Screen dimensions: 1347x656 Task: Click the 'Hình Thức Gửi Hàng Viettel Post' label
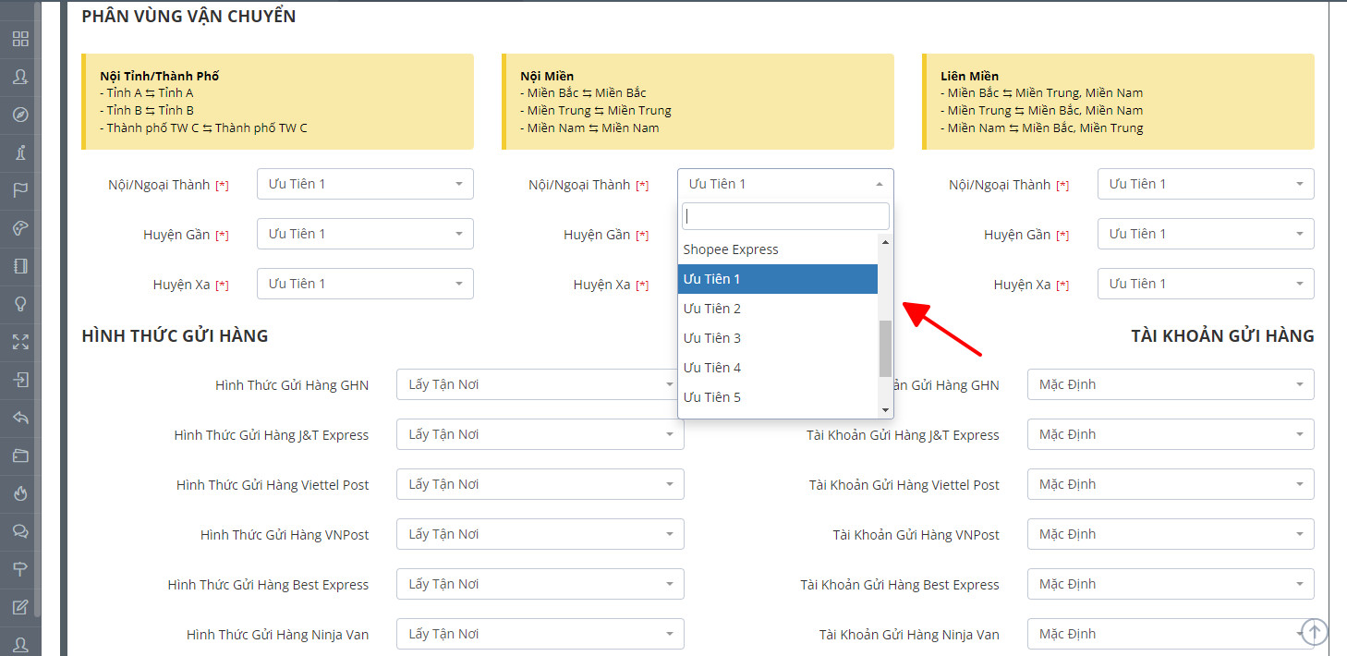(273, 485)
